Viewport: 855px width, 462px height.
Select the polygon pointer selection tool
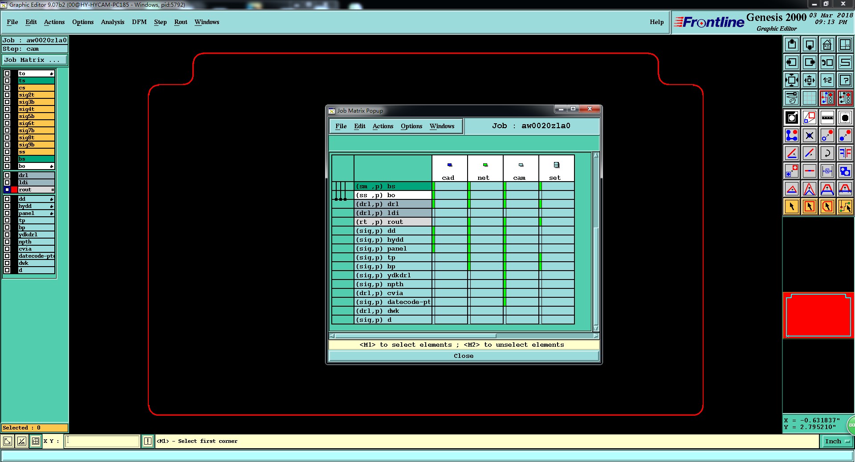[827, 207]
